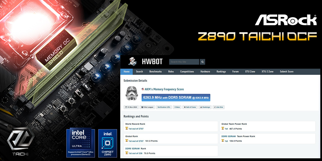Switch to the Benchmarks tab

[155, 71]
